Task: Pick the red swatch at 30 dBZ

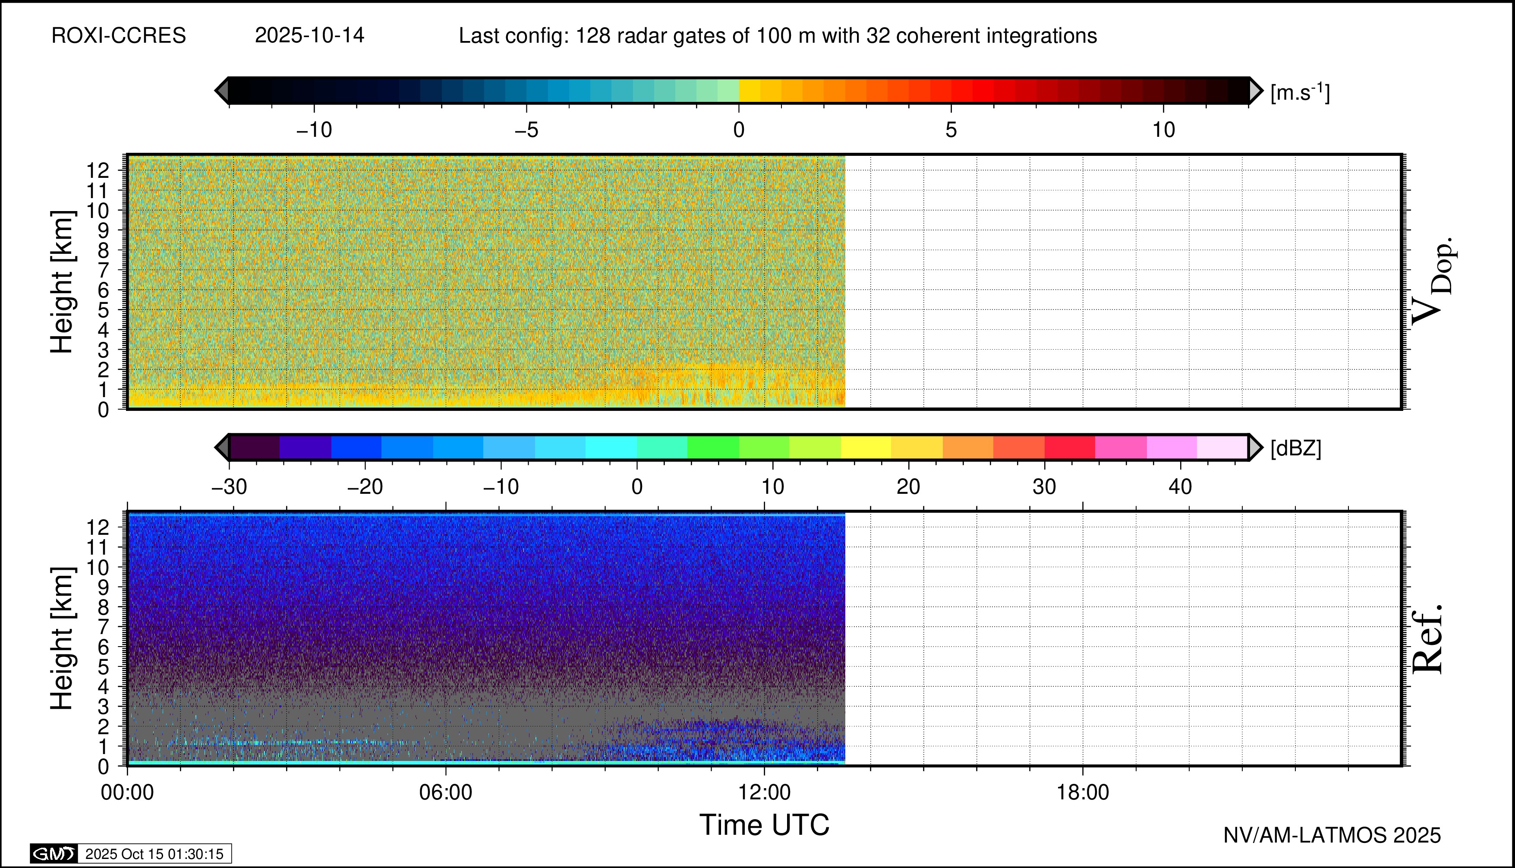Action: [x=1069, y=447]
